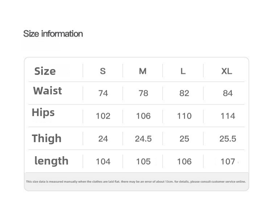
Task: Select length value 106 for size L
Action: [184, 162]
